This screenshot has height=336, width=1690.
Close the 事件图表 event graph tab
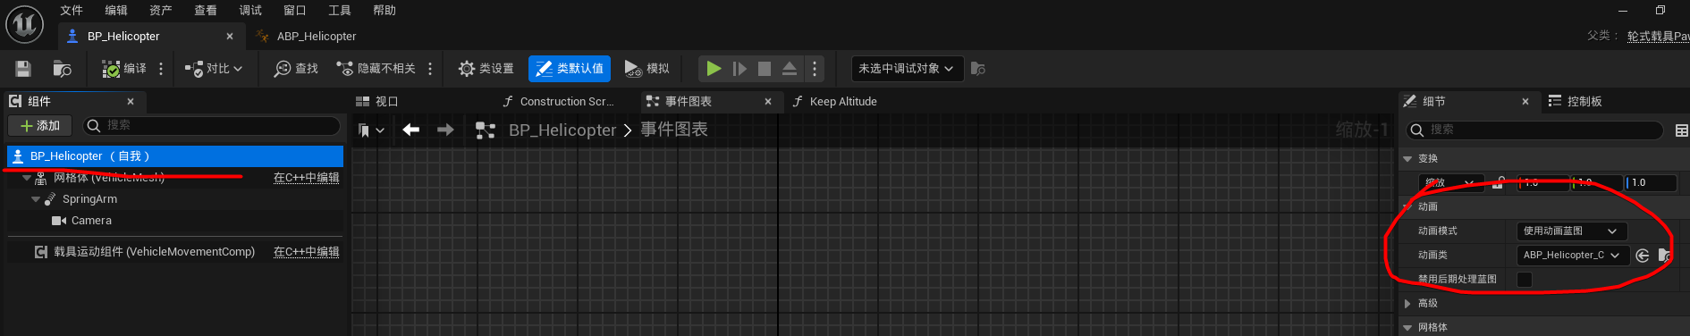tap(768, 102)
